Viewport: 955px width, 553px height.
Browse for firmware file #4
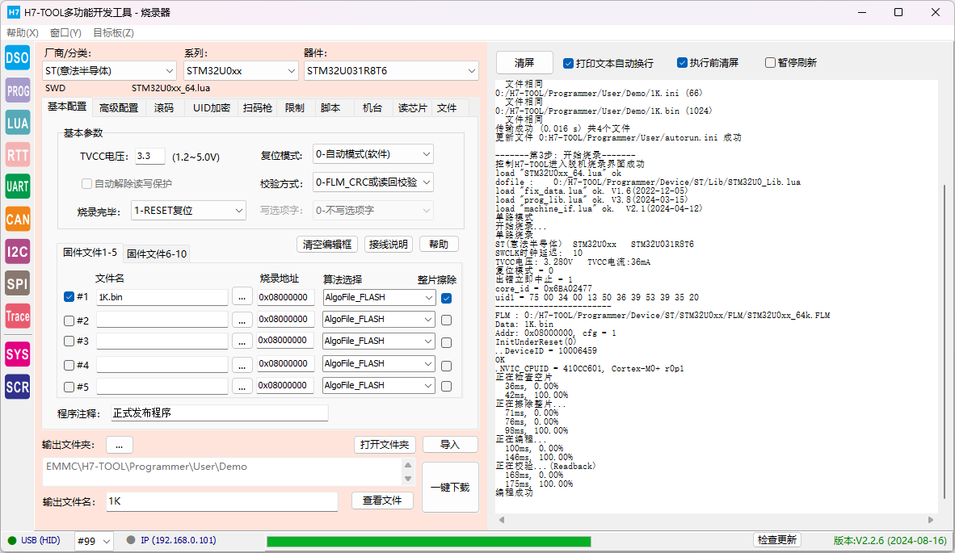[x=242, y=364]
